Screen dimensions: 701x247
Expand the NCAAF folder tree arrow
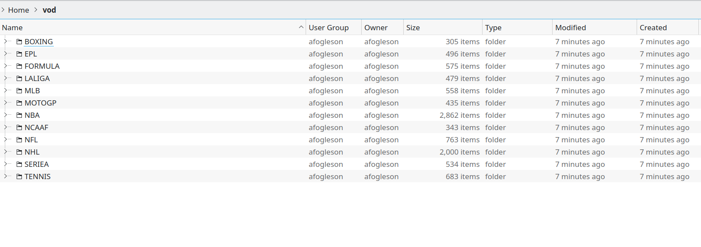pyautogui.click(x=5, y=127)
